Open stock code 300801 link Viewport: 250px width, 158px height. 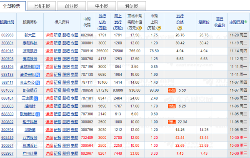click(7, 43)
